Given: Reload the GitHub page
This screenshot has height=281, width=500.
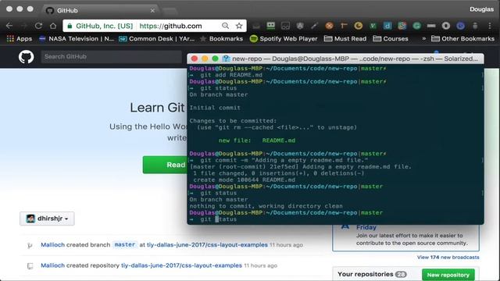Looking at the screenshot, I should click(38, 26).
